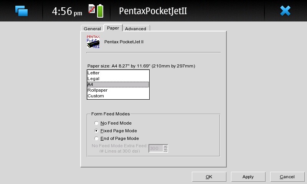Dismiss the dialog with Cancel
This screenshot has width=307, height=184.
(287, 177)
